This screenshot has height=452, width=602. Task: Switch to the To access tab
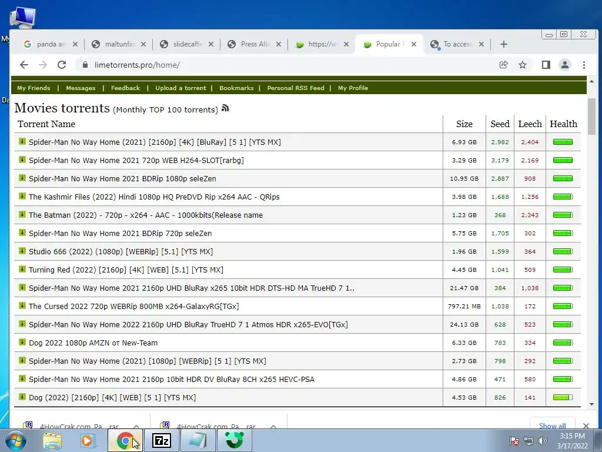click(x=457, y=44)
